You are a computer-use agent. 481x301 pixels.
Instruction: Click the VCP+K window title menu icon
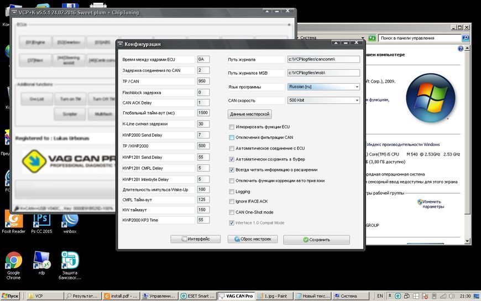14,13
